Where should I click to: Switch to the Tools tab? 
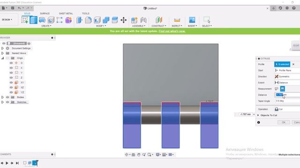coord(85,14)
